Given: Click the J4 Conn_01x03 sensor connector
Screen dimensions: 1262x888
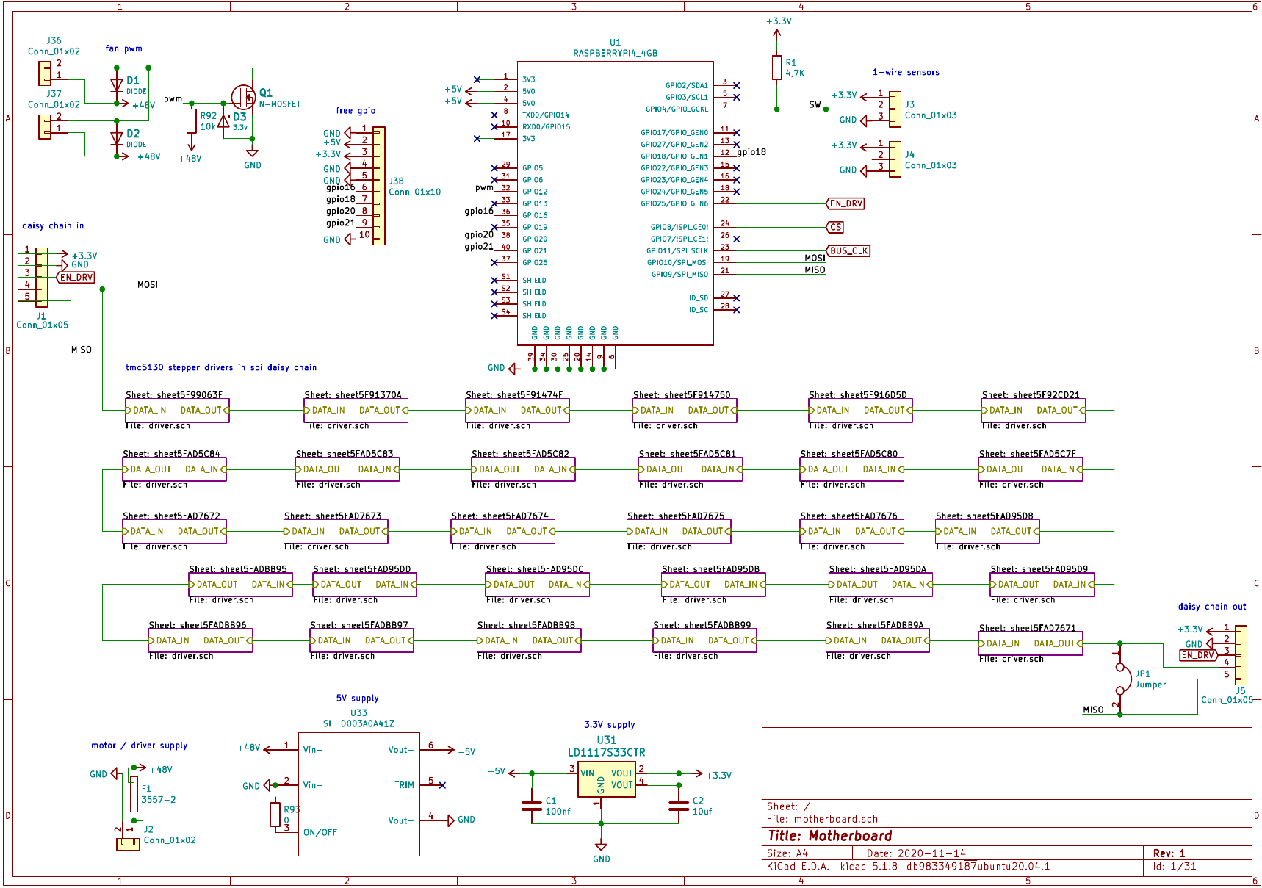Looking at the screenshot, I should 895,159.
